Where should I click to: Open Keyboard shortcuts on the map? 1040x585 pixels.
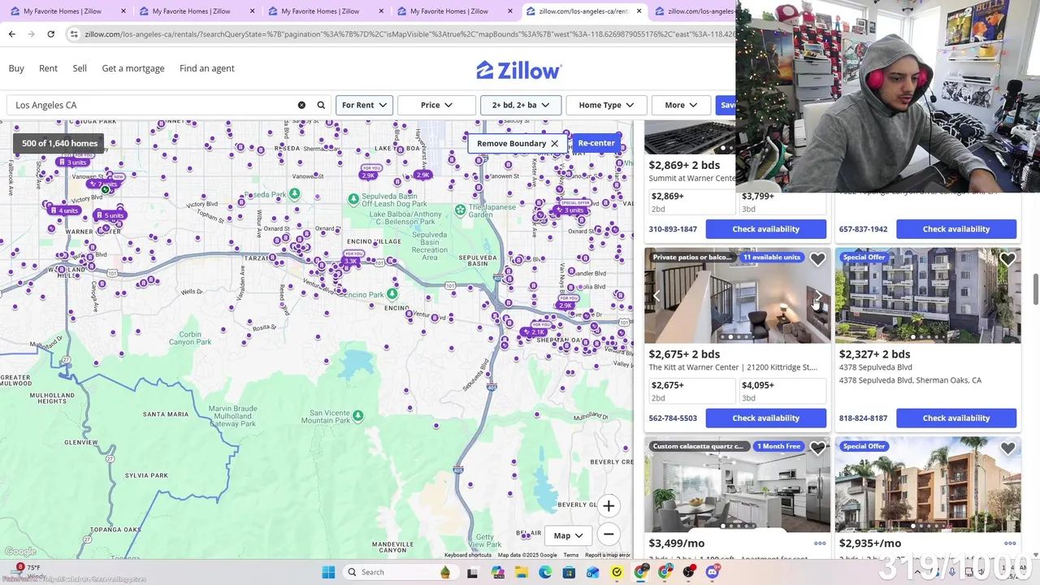468,555
